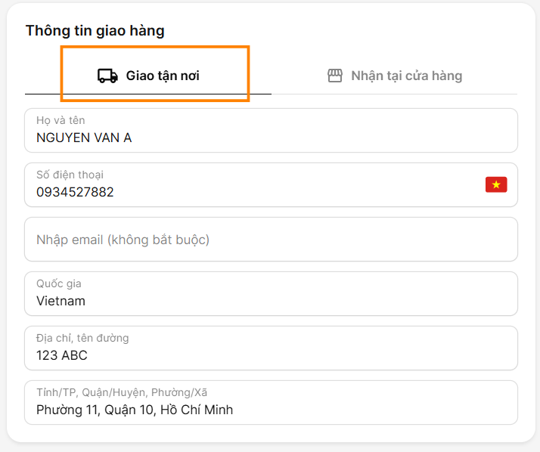The image size is (540, 452).
Task: Click the phone number 0934527882
Action: click(75, 192)
